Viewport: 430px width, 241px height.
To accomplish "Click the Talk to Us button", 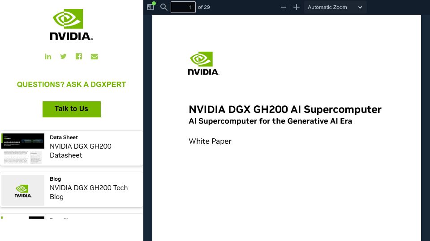I will pos(72,109).
